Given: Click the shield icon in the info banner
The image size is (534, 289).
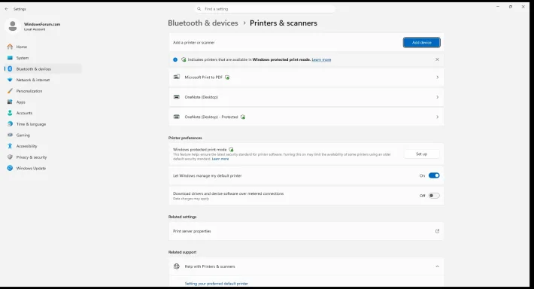Looking at the screenshot, I should coord(184,59).
